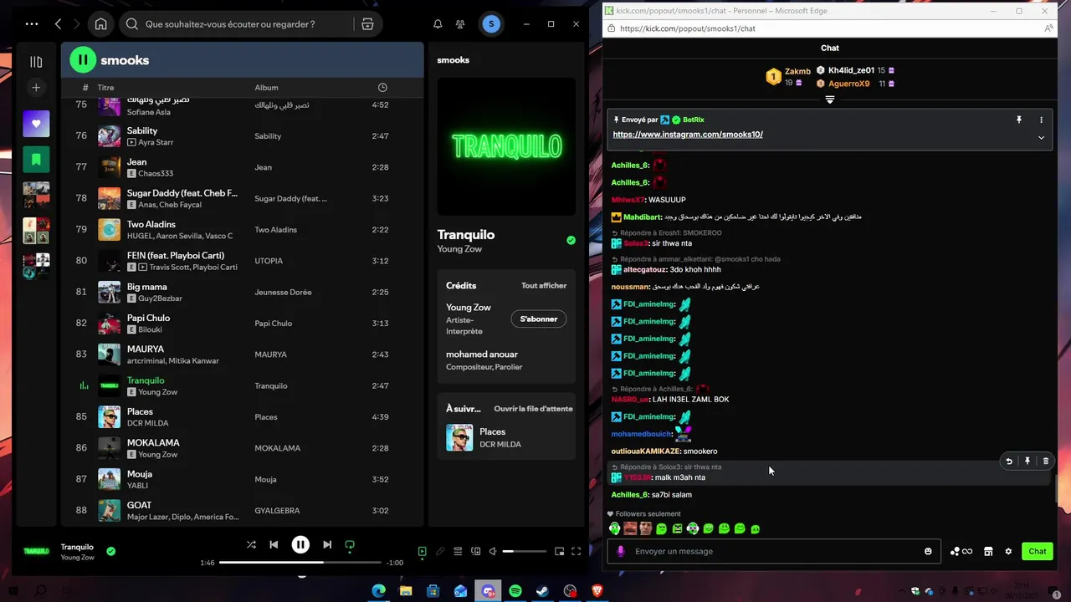The height and width of the screenshot is (602, 1071).
Task: Open the chat emoji picker
Action: click(928, 551)
